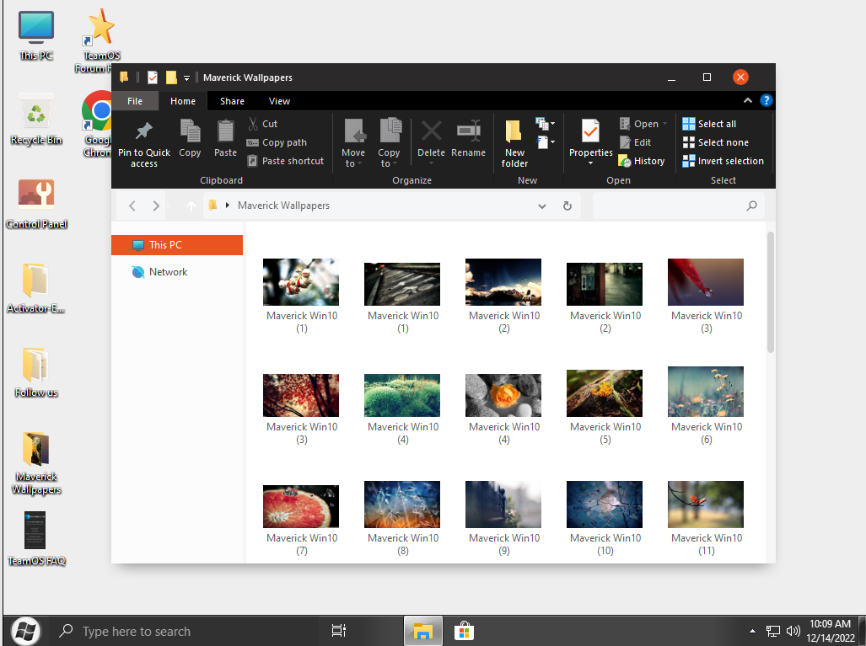Expand the Properties dropdown arrow
This screenshot has height=646, width=866.
pyautogui.click(x=591, y=163)
